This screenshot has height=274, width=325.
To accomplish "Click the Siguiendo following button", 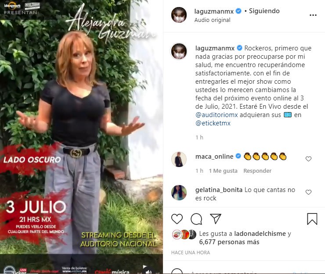I will point(264,11).
